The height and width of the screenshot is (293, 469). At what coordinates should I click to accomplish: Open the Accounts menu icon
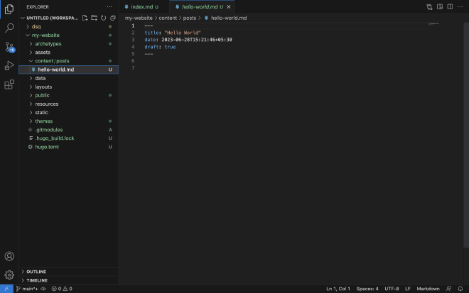click(9, 256)
